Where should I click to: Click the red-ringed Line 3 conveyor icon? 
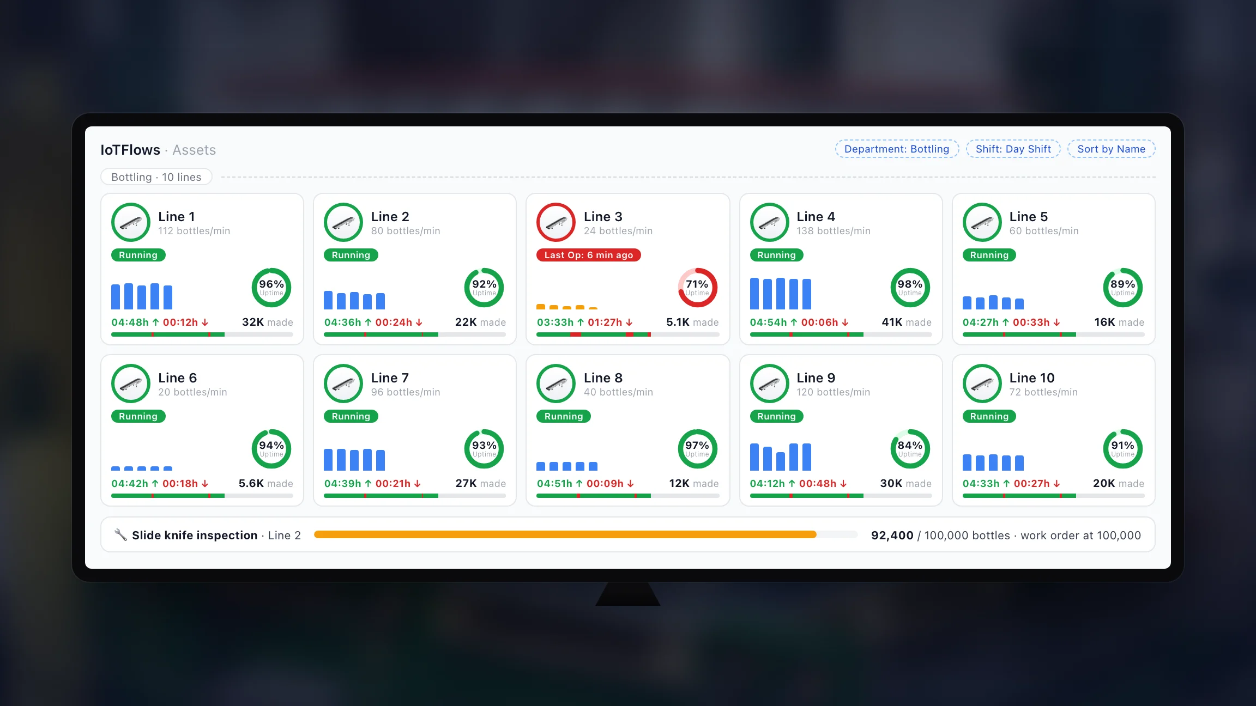(556, 222)
